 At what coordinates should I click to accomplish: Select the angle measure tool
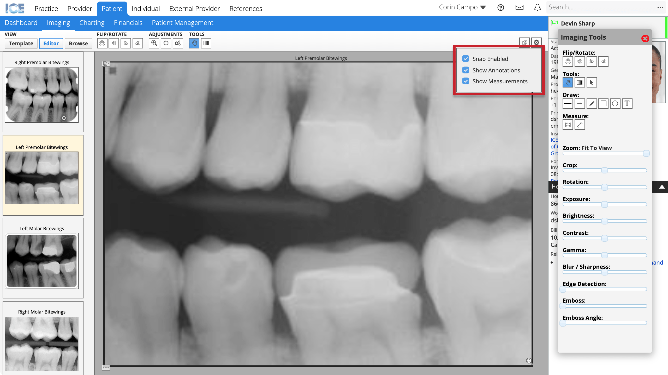[580, 125]
